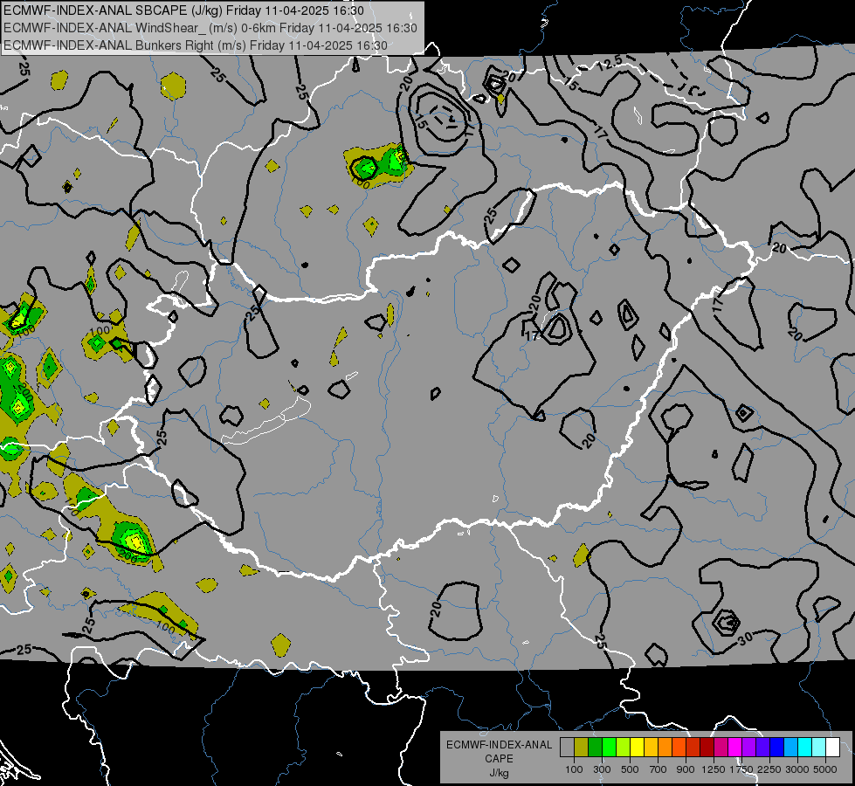Click the 300 value on the legend scale
Screen dimensions: 855x786
point(602,769)
